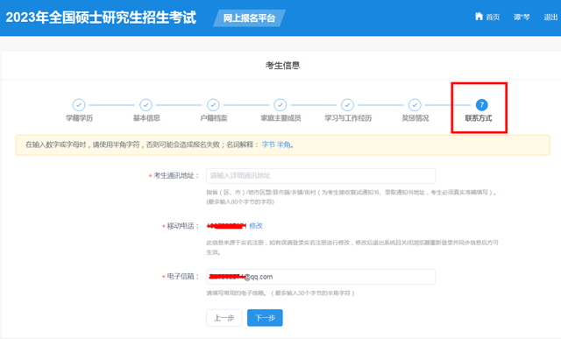Viewport: 561px width, 339px height.
Task: Open the 半角 term explanation link
Action: click(283, 145)
